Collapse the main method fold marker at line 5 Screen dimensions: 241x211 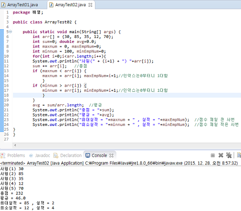click(11, 32)
